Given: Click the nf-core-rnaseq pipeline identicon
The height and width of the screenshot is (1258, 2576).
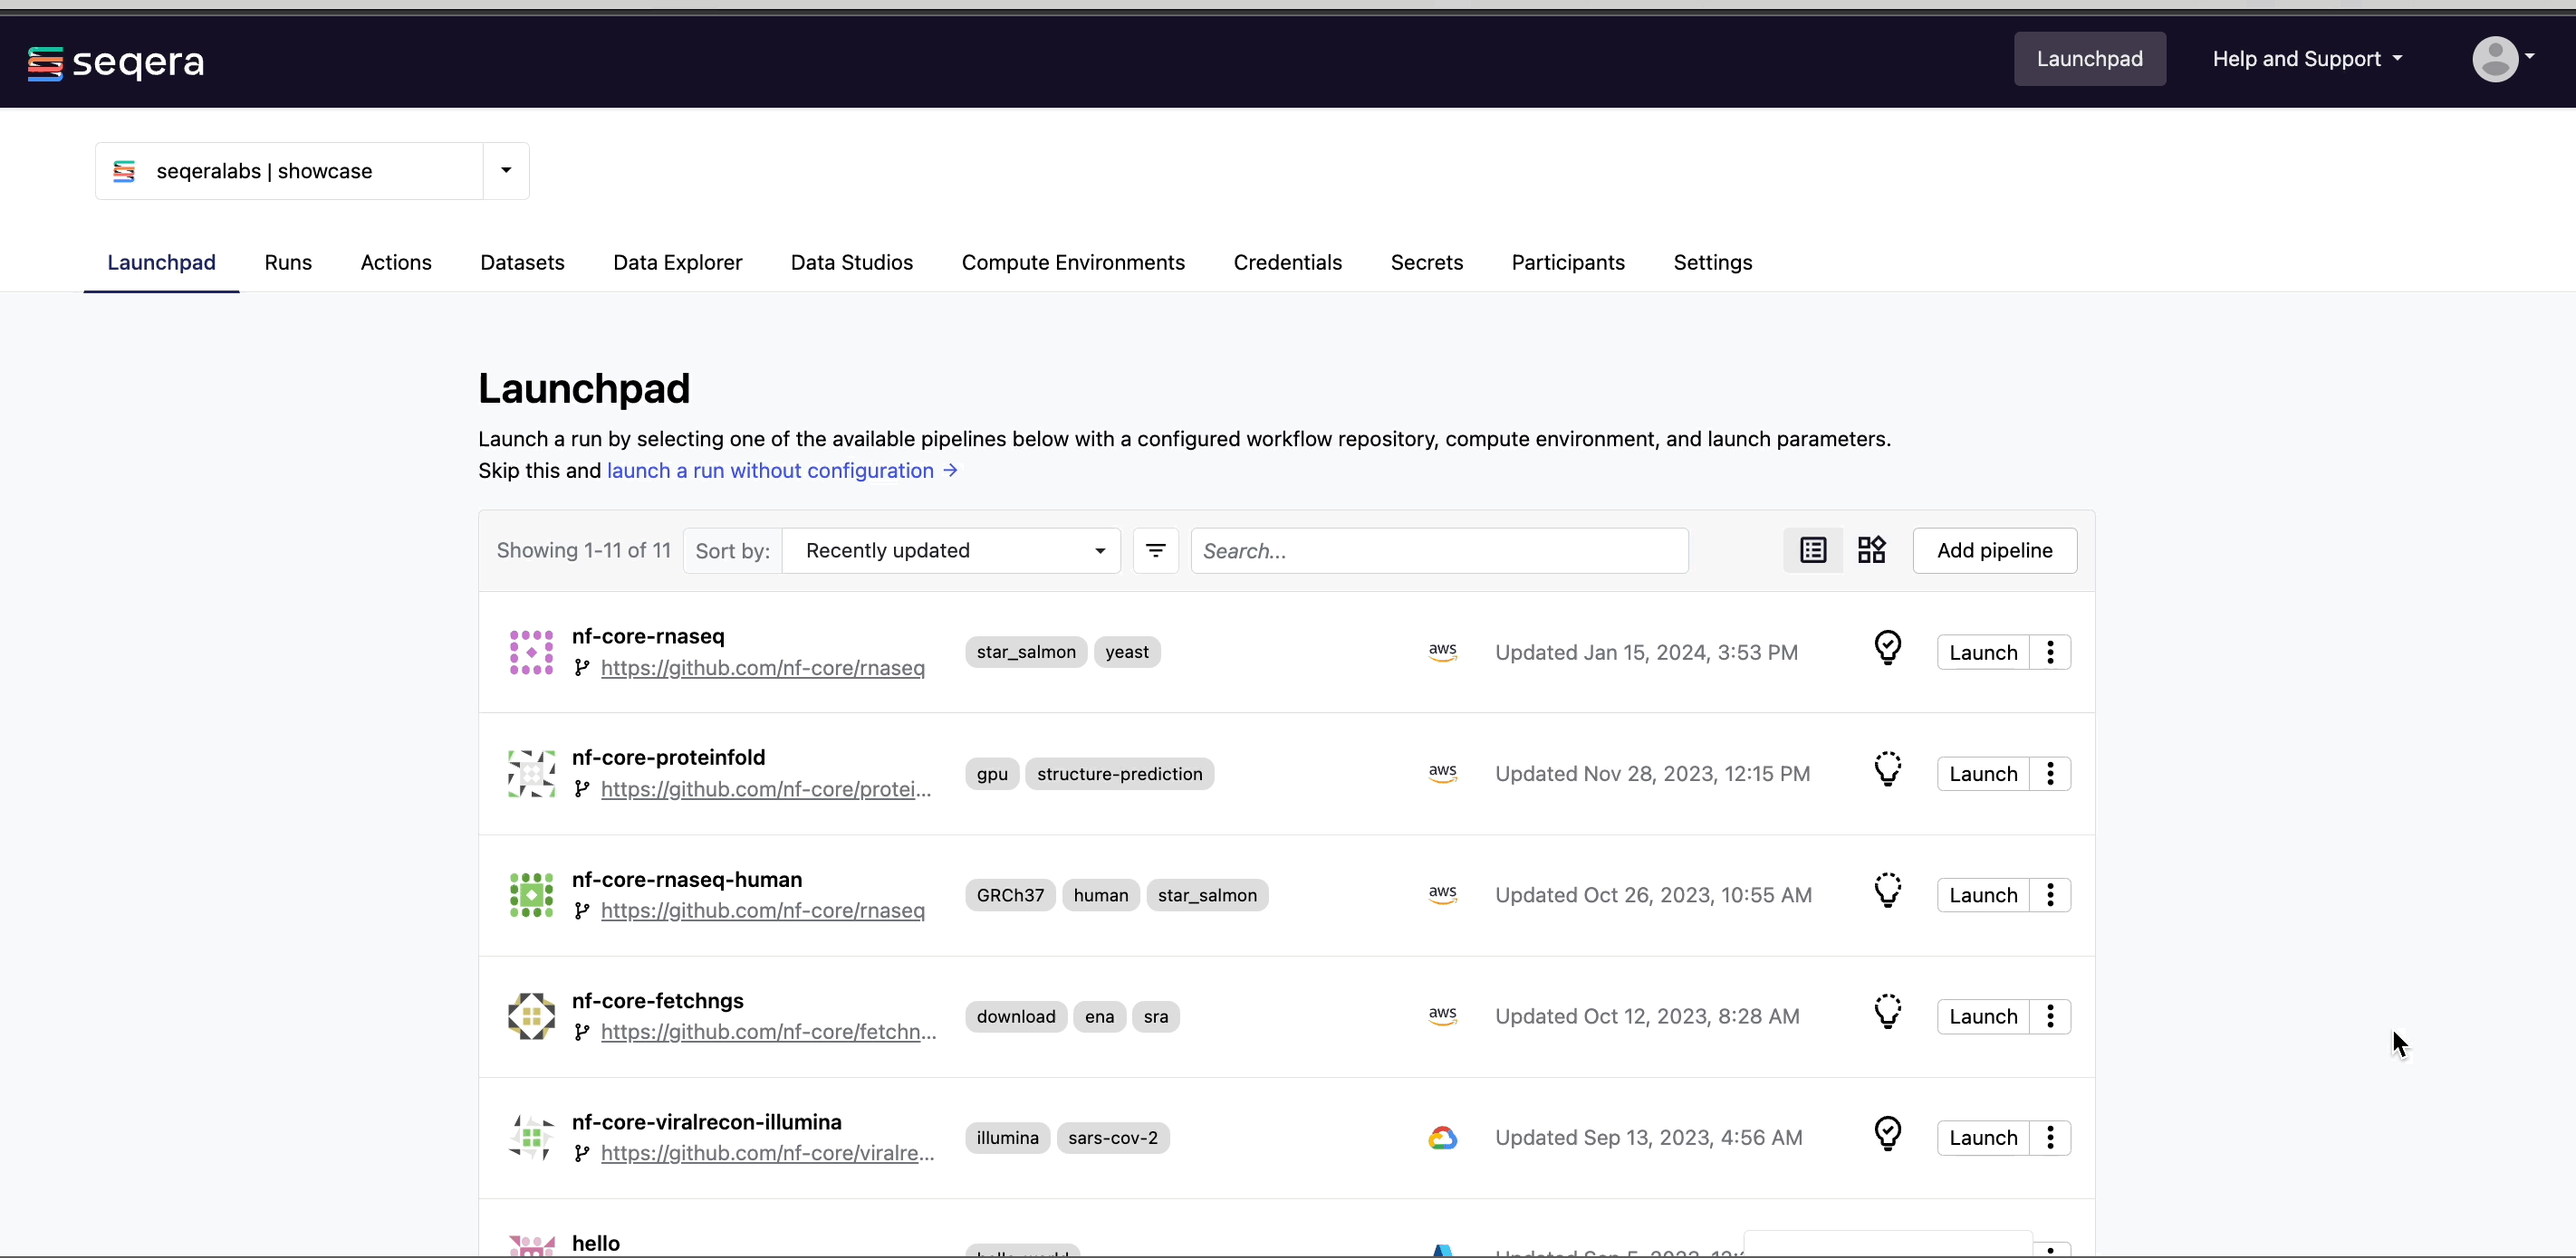Looking at the screenshot, I should click(x=531, y=653).
